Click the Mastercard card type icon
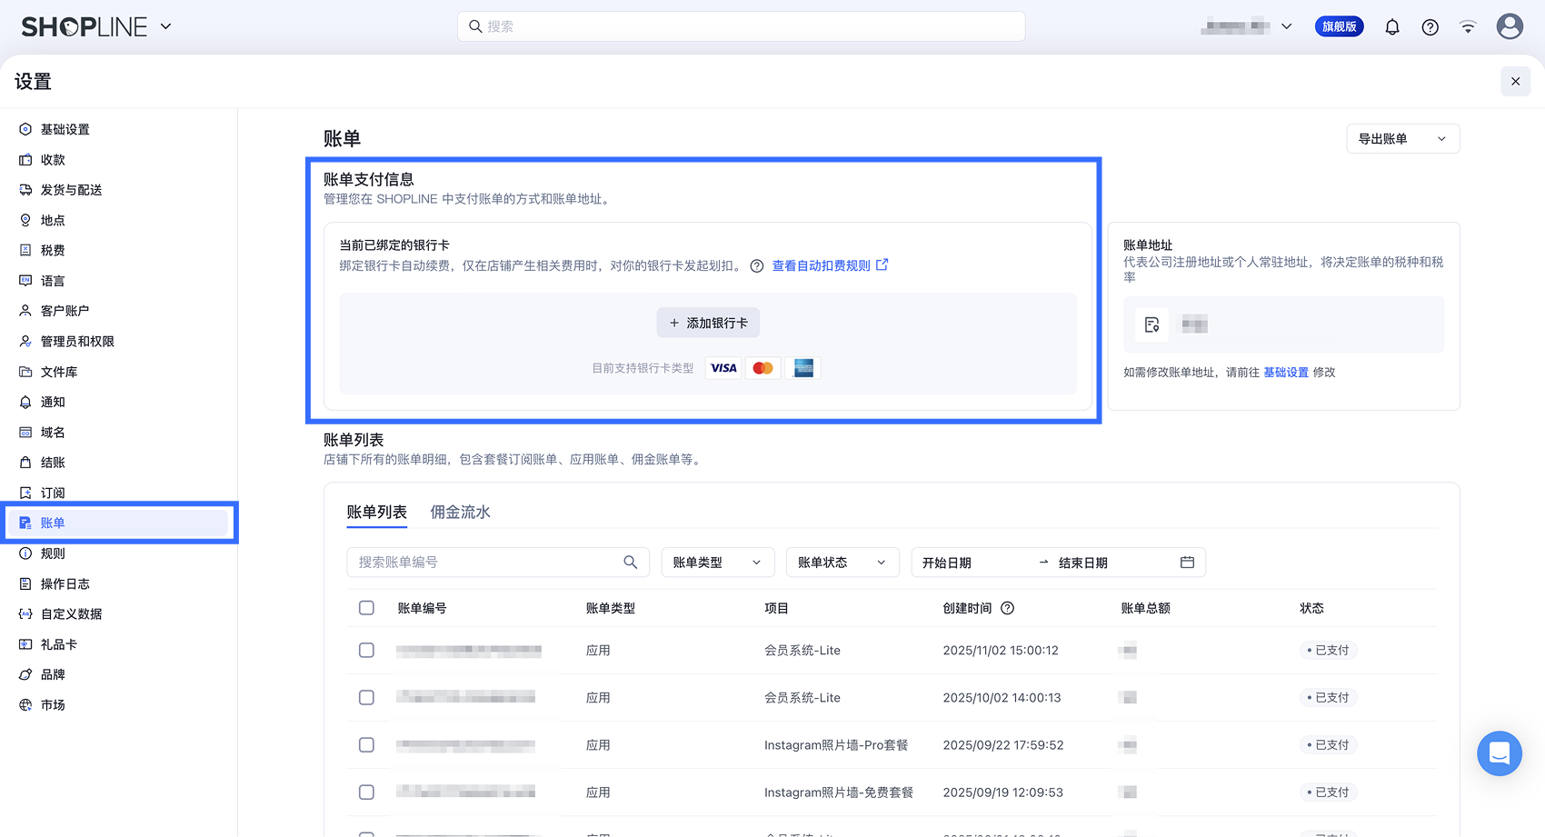The height and width of the screenshot is (837, 1545). 763,367
